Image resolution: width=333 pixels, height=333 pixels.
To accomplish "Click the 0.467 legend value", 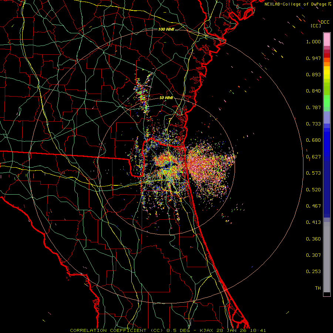I will coord(313,206).
